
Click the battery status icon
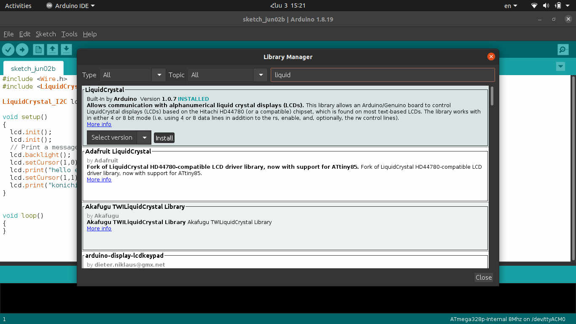pyautogui.click(x=558, y=5)
